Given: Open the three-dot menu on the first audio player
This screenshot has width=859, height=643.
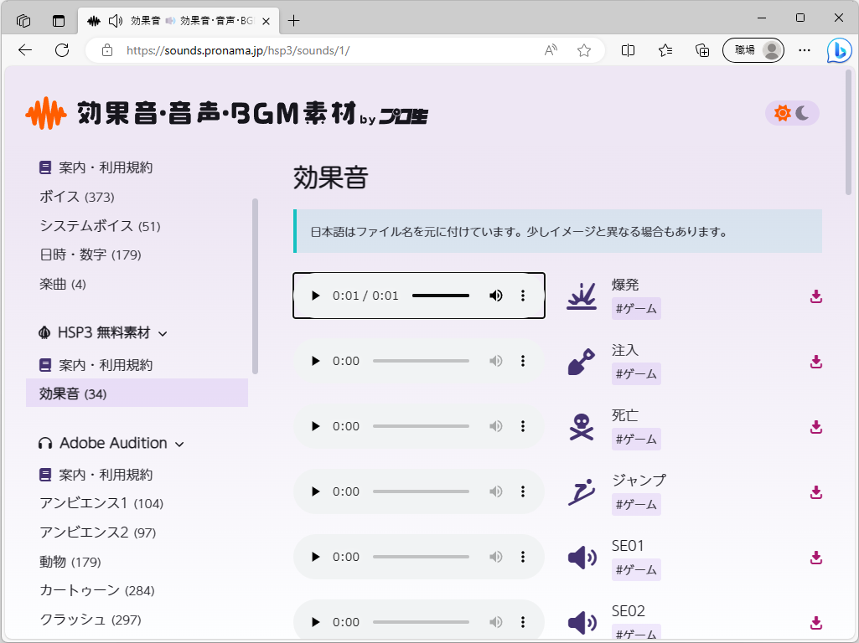Looking at the screenshot, I should click(x=523, y=295).
